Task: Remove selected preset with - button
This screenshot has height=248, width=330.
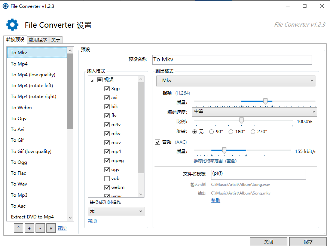Action: point(40,228)
